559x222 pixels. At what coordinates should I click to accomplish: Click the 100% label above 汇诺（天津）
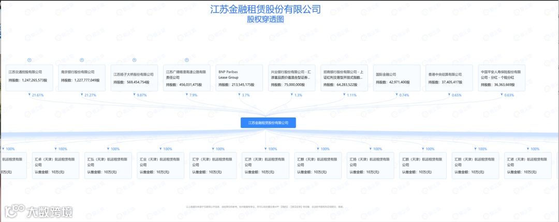pyautogui.click(x=535, y=149)
